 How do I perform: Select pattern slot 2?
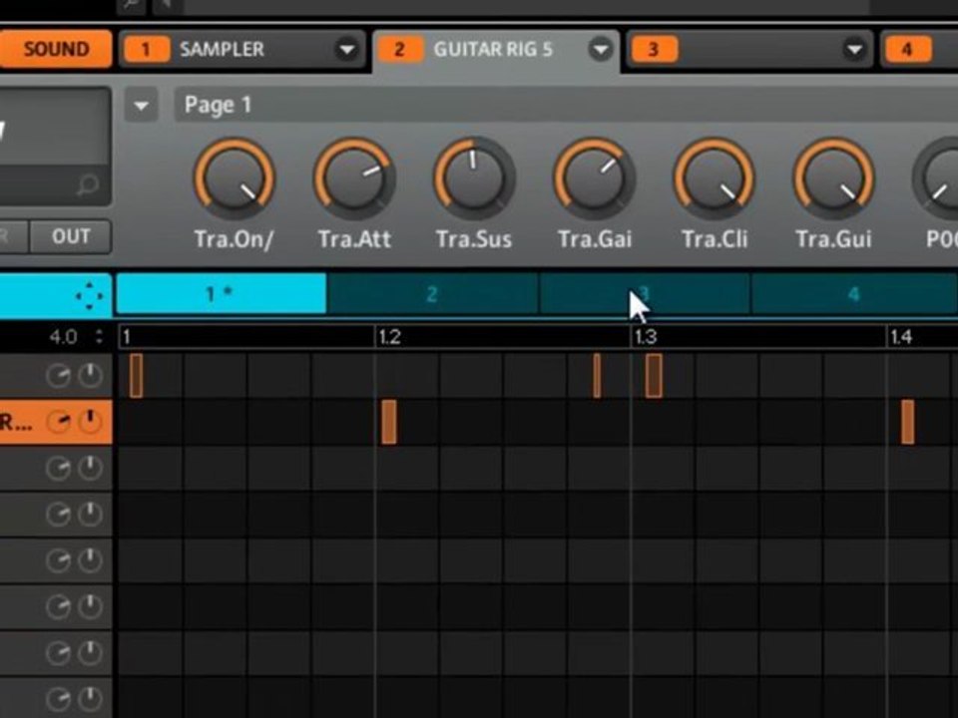(x=432, y=294)
